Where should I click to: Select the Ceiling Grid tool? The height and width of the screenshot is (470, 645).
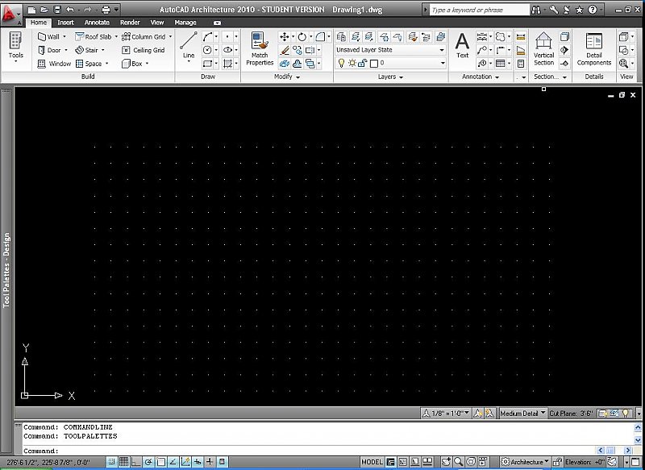coord(144,50)
